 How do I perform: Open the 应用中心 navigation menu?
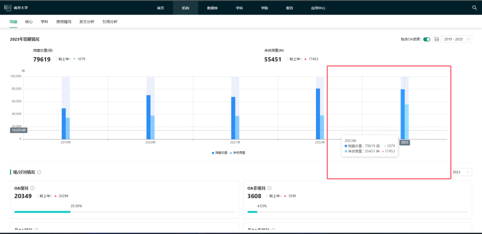click(318, 8)
